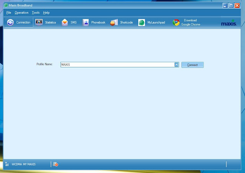This screenshot has width=245, height=173.
Task: Open the Phonebook contact icon
Action: pos(86,23)
